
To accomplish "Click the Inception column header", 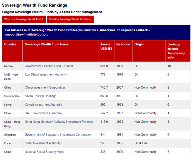I will (x=123, y=44).
